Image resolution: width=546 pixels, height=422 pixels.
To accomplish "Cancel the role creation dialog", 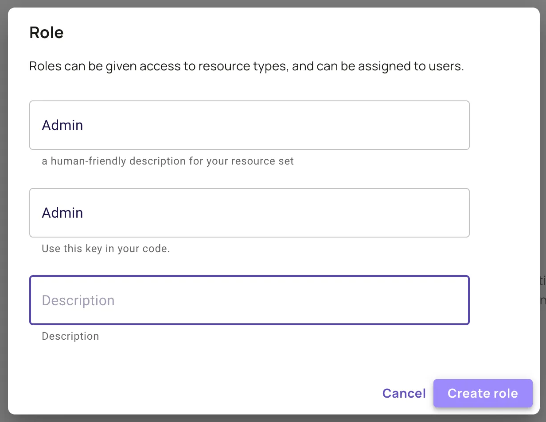I will click(x=404, y=393).
